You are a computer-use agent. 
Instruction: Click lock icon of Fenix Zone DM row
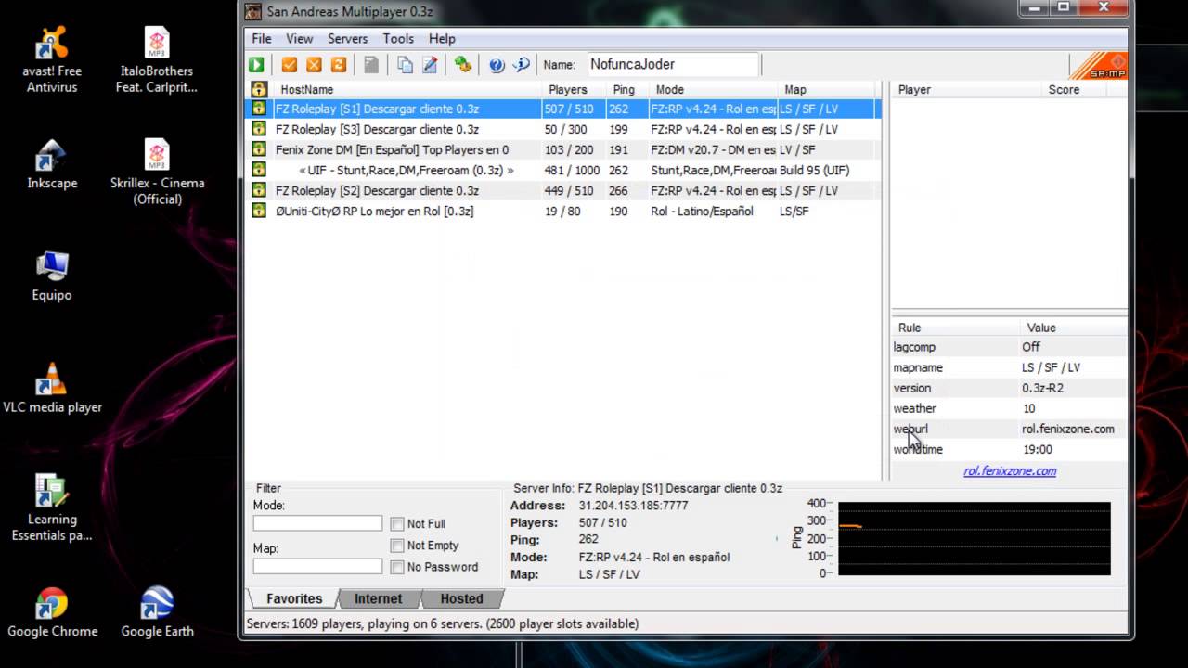click(259, 149)
